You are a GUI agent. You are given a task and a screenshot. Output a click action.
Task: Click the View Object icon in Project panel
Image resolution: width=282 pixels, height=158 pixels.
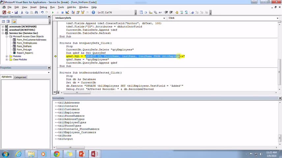click(x=8, y=21)
